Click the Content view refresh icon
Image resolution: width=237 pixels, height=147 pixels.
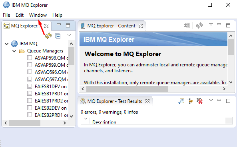[199, 25]
